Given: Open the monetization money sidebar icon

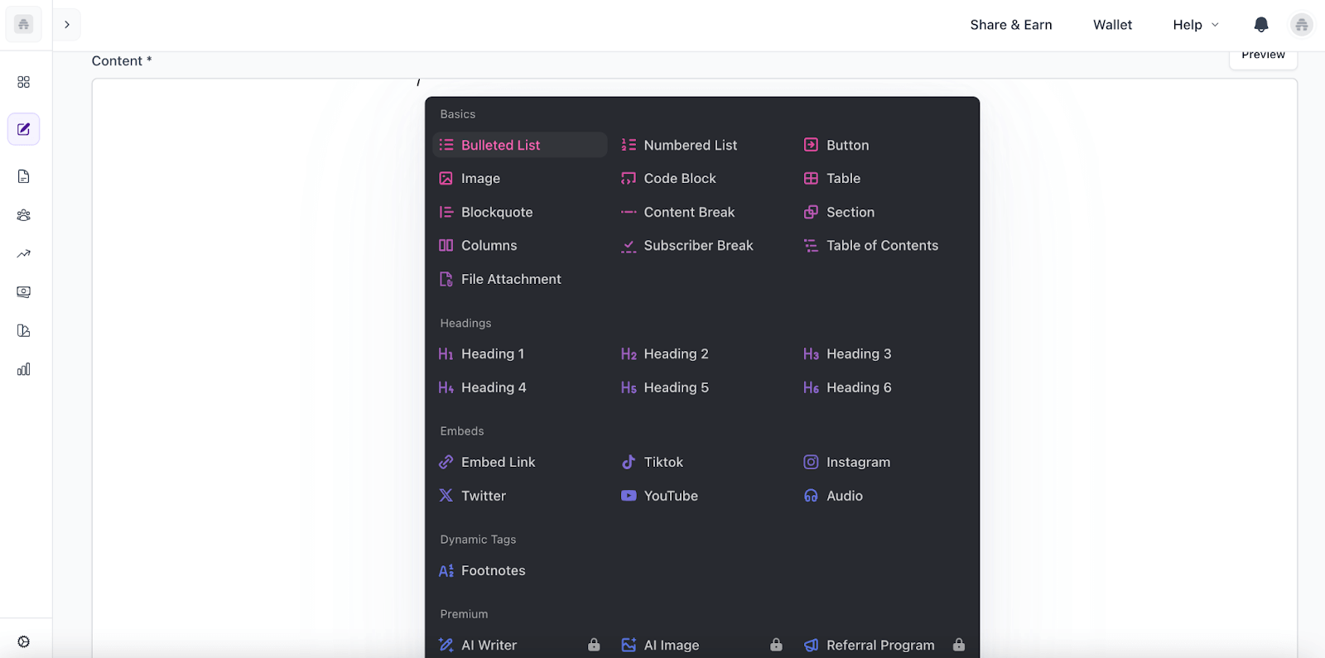Looking at the screenshot, I should pyautogui.click(x=23, y=292).
